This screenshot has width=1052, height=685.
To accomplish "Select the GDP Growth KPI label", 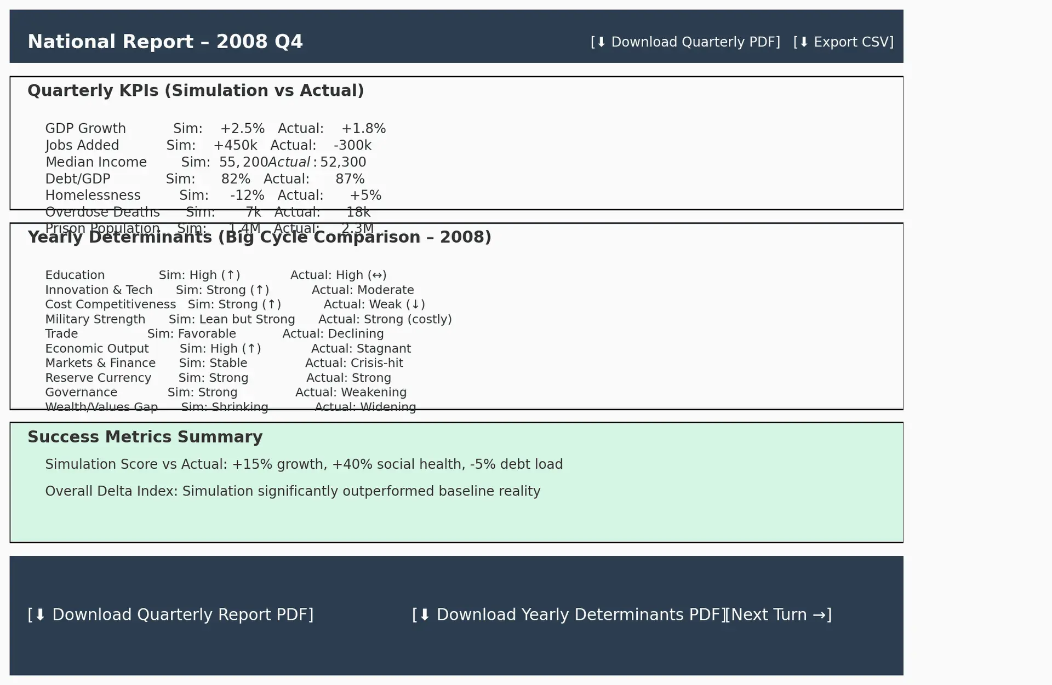I will (85, 129).
